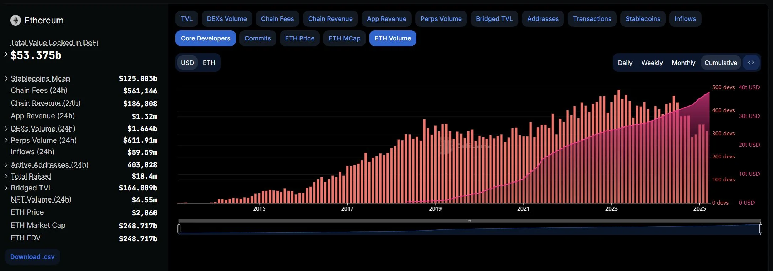The width and height of the screenshot is (773, 271).
Task: Switch denomination to USD
Action: point(187,63)
